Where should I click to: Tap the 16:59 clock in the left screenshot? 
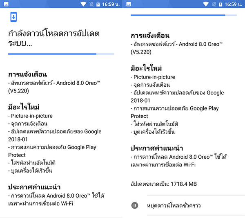(x=110, y=4)
